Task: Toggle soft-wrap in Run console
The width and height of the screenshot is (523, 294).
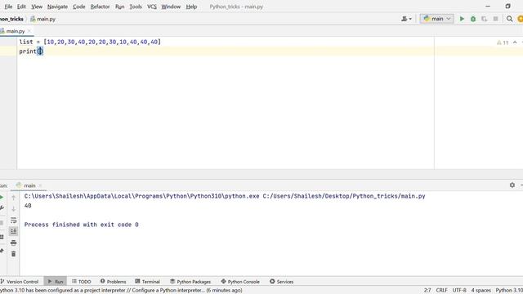Action: coord(13,220)
